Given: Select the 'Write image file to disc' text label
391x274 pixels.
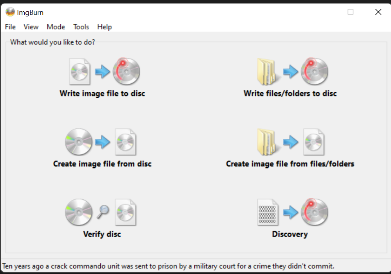Looking at the screenshot, I should click(x=102, y=94).
